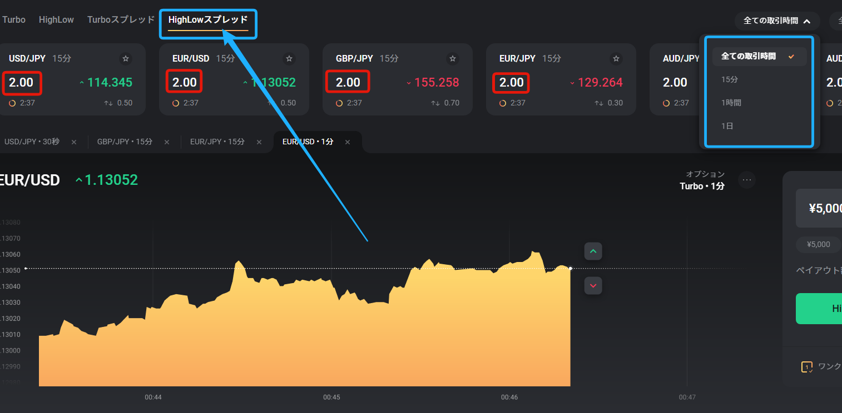Click the GBP/JPY payout 2.00
842x413 pixels.
click(x=348, y=83)
